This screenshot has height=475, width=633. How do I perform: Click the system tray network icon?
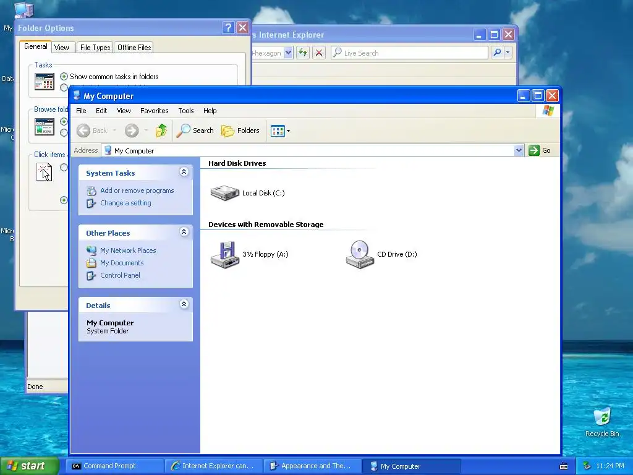coord(587,466)
